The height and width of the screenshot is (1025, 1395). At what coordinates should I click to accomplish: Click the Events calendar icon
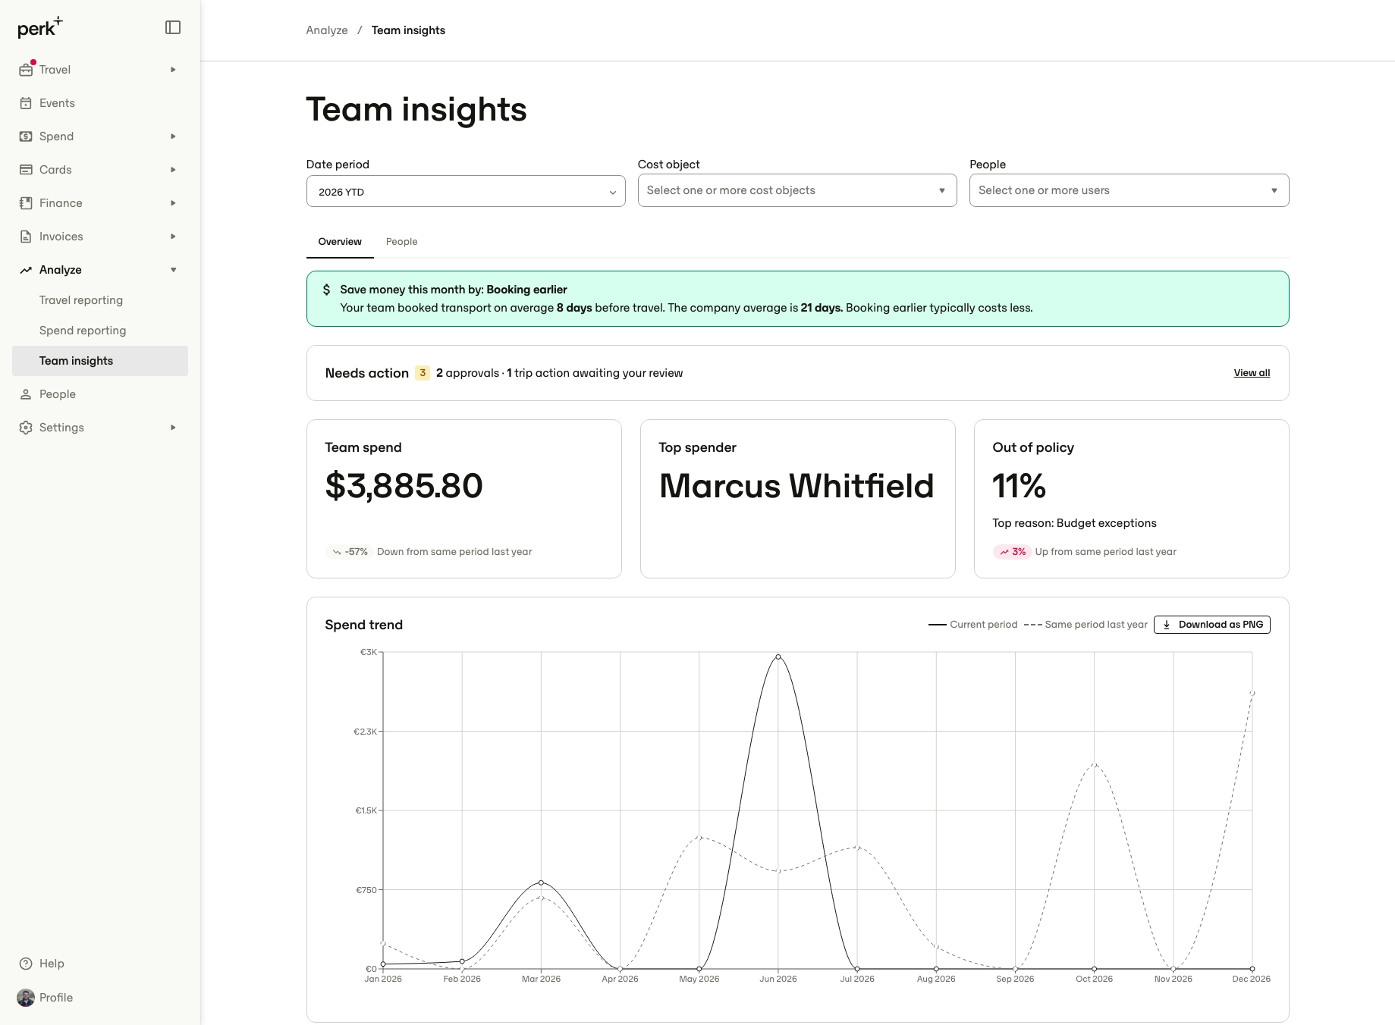coord(26,103)
